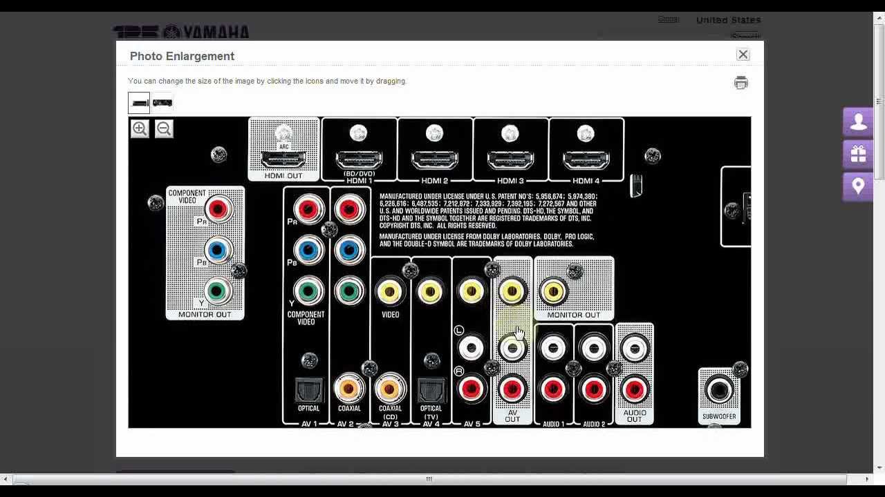Click the "VIDEO" label above AV 3
885x497 pixels.
click(390, 315)
